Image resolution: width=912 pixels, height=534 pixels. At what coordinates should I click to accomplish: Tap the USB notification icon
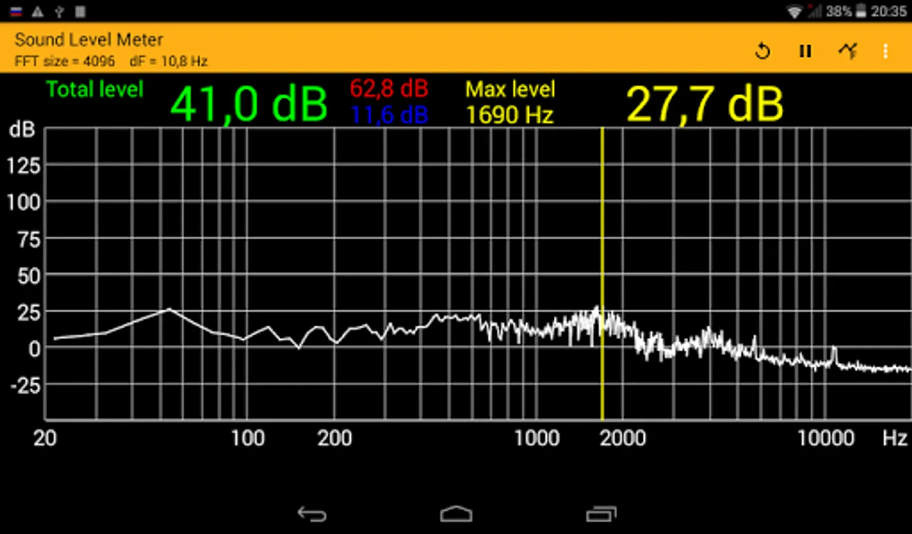(x=59, y=11)
